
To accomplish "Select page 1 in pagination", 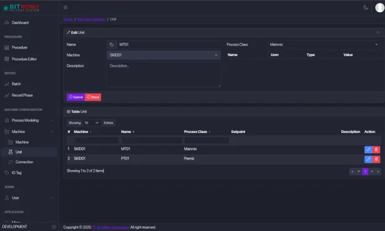I will pyautogui.click(x=365, y=171).
